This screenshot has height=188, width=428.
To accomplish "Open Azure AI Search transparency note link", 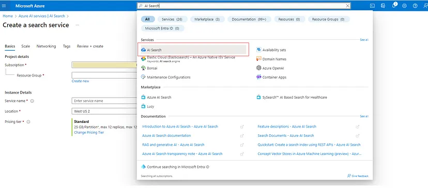I will [182, 154].
